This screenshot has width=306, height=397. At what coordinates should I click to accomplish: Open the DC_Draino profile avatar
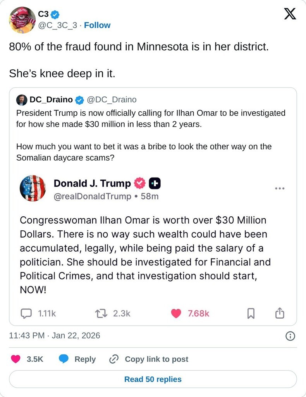tap(22, 100)
